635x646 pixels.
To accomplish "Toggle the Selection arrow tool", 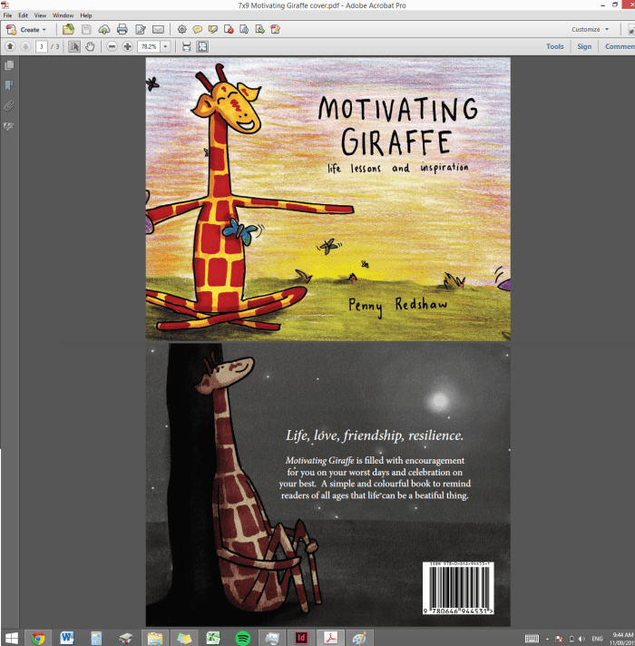I will 75,46.
